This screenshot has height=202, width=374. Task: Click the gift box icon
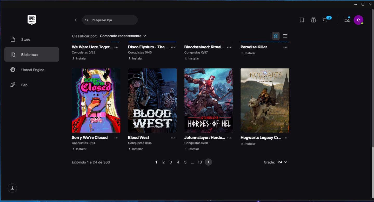click(313, 20)
